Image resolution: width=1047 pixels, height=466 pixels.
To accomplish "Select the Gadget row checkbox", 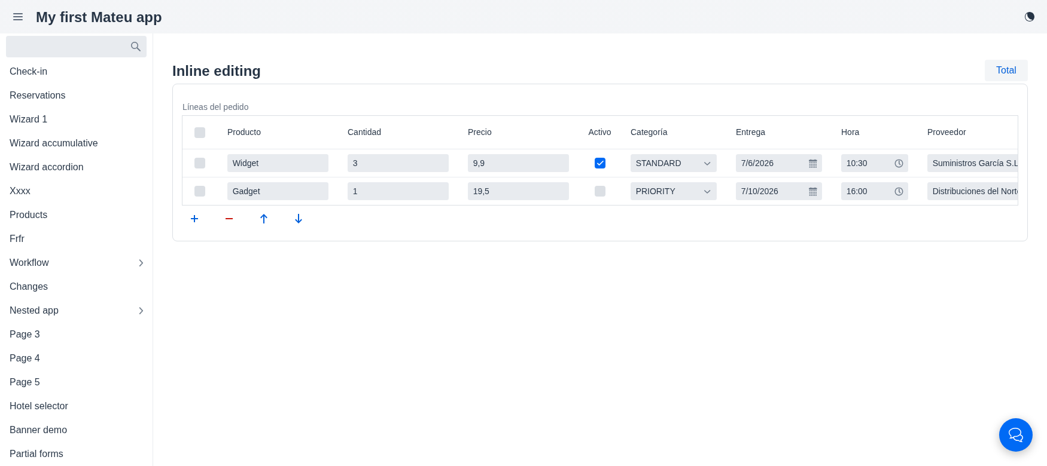I will [x=200, y=191].
